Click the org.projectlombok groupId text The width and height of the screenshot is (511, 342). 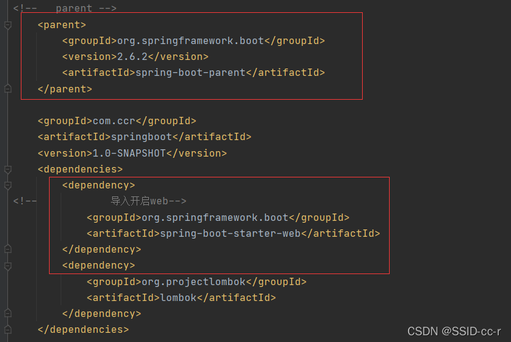(194, 282)
